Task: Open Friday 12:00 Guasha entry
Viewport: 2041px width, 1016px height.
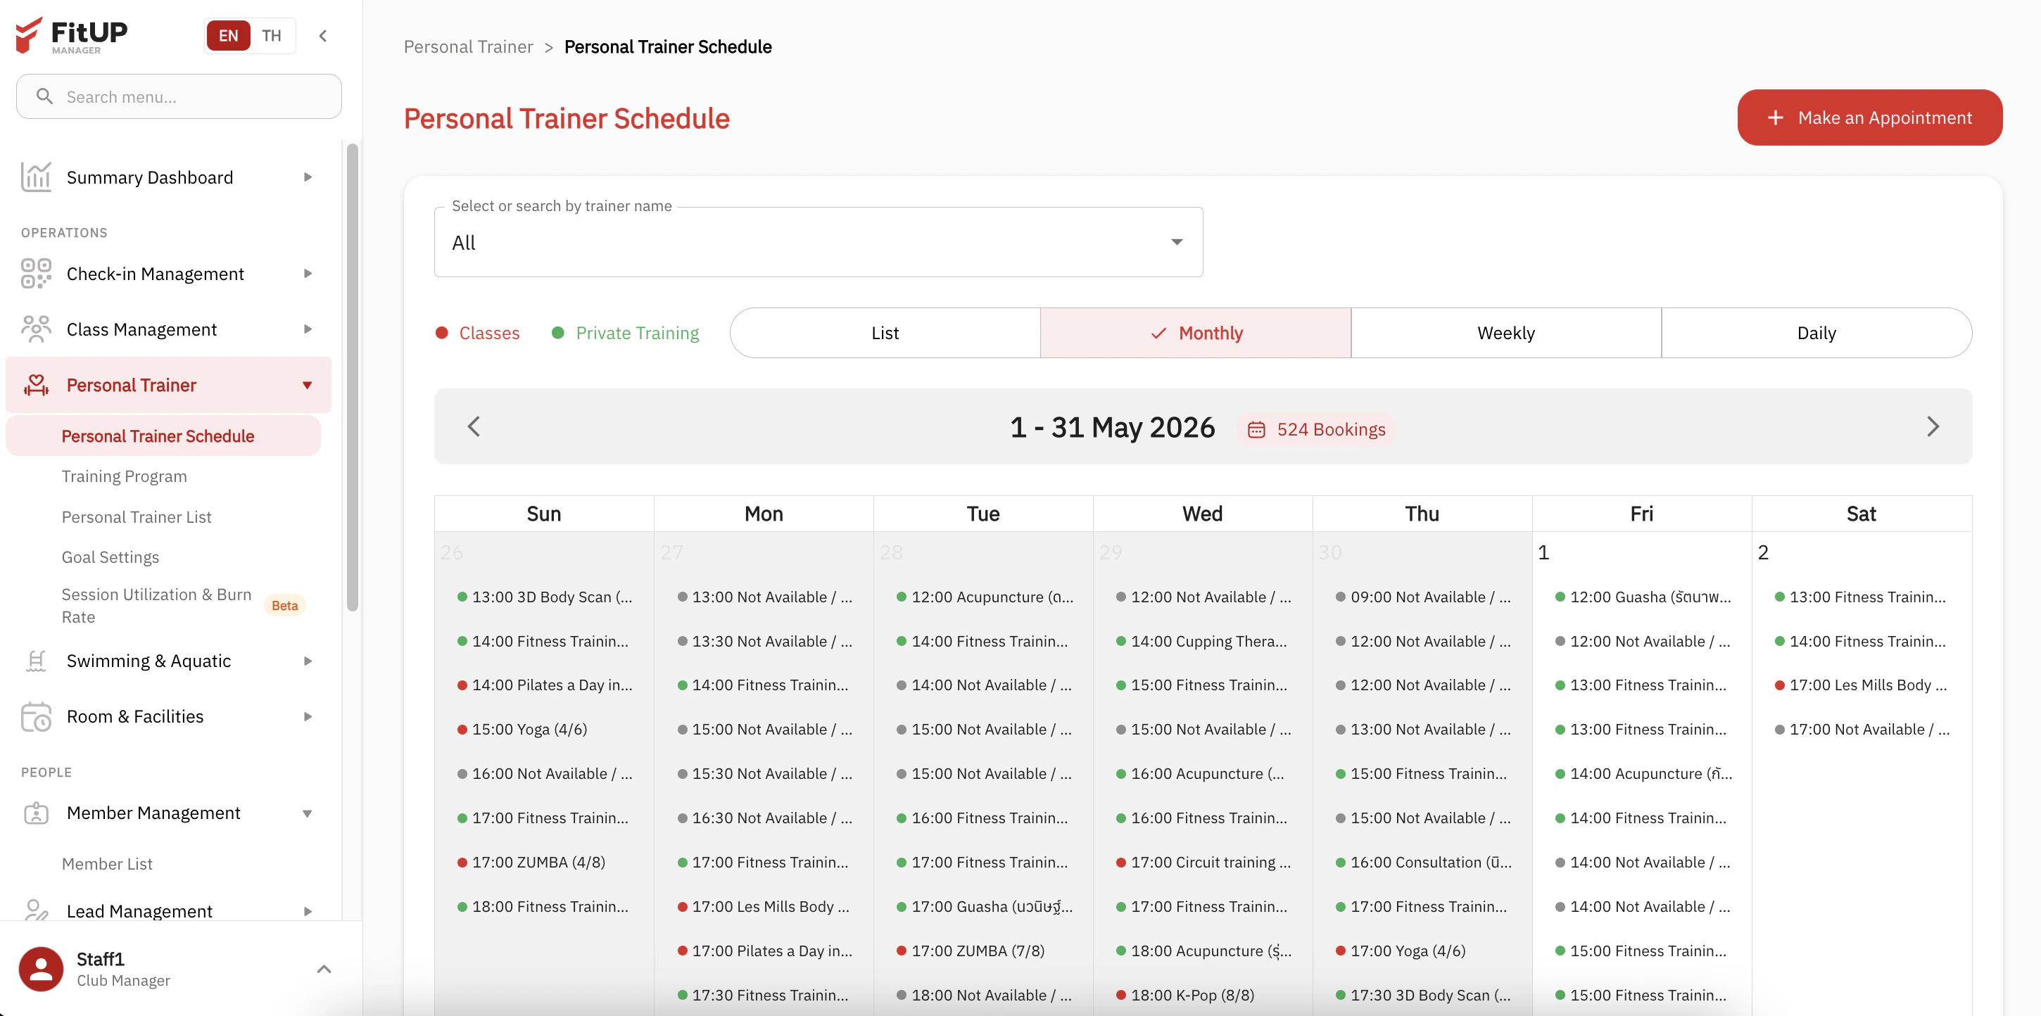Action: tap(1643, 596)
